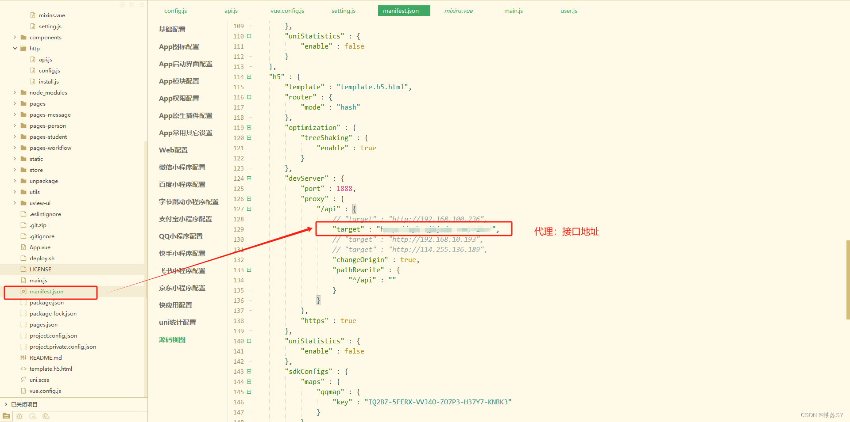Collapse the http folder

coord(15,48)
